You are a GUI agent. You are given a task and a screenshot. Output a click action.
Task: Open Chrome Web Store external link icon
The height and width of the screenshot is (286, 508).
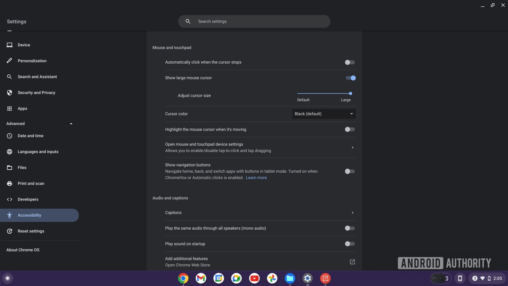[352, 262]
